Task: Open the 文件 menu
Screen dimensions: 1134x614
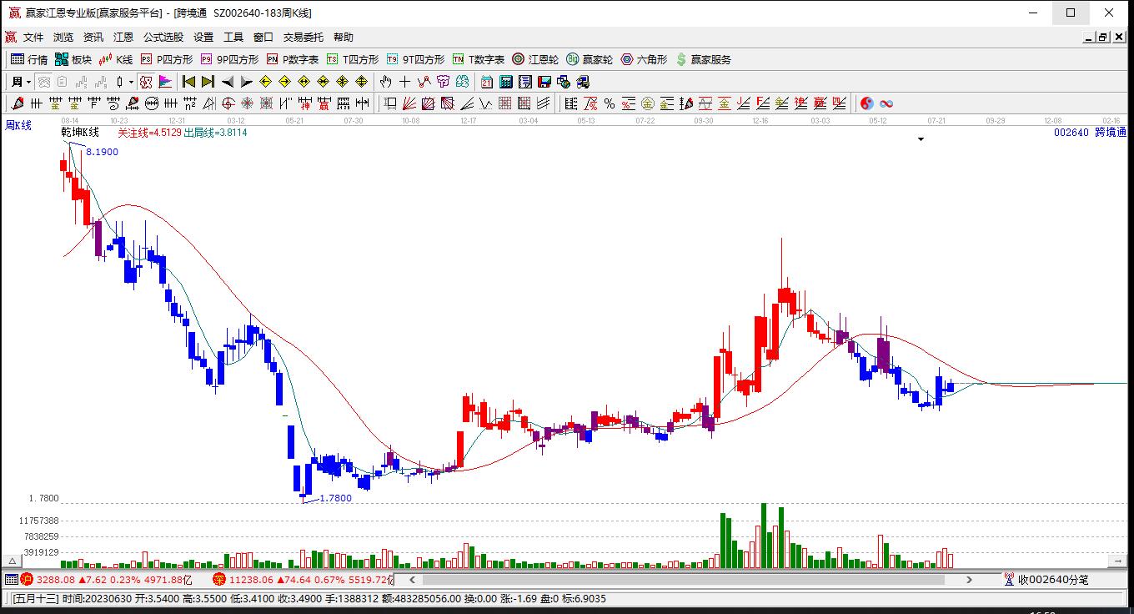Action: pyautogui.click(x=33, y=37)
